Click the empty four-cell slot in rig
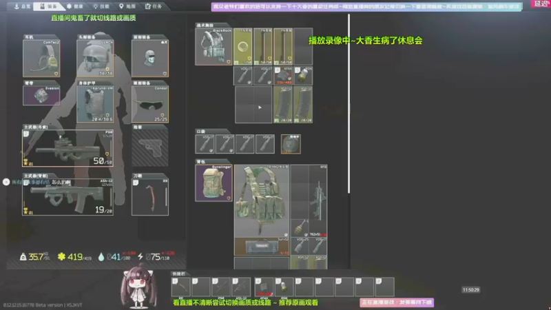The height and width of the screenshot is (310, 551). tap(253, 105)
